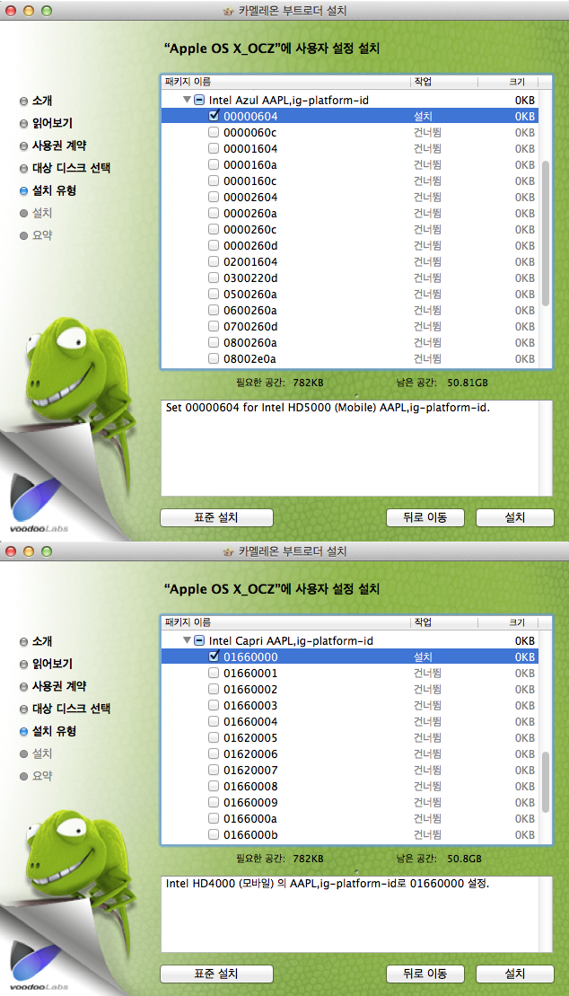Click the 설치 action cell in the 00000604 row
Screen dimensions: 569x996
point(424,117)
